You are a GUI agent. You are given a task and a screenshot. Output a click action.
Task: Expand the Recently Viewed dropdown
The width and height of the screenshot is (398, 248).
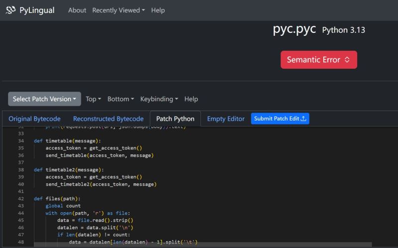(118, 10)
